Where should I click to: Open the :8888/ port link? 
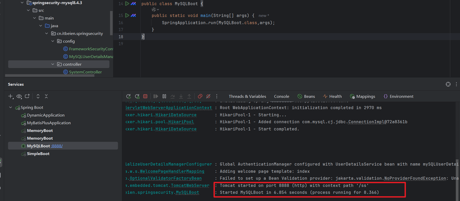57,146
